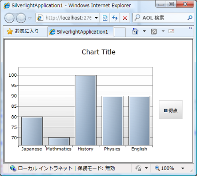Click the local intranet zone globe icon

[13, 168]
